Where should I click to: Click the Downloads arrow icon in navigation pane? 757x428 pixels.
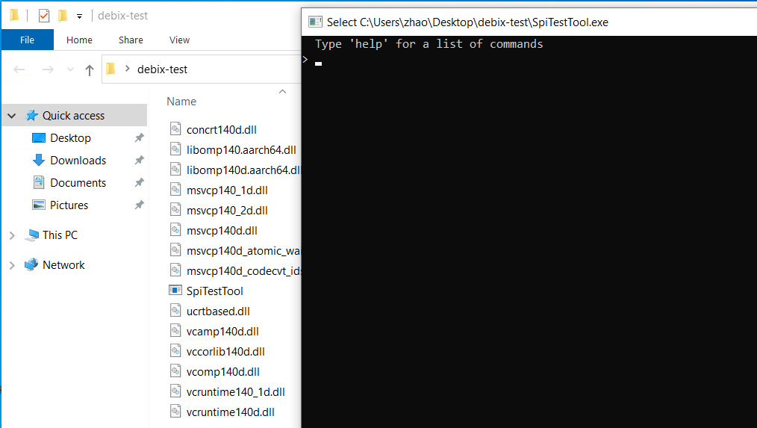39,160
